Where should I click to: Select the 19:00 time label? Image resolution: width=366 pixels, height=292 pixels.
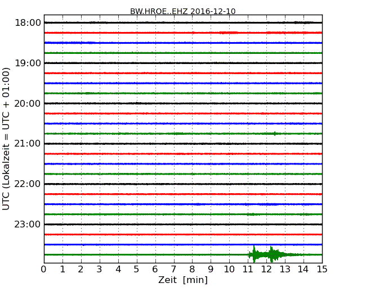pyautogui.click(x=28, y=63)
